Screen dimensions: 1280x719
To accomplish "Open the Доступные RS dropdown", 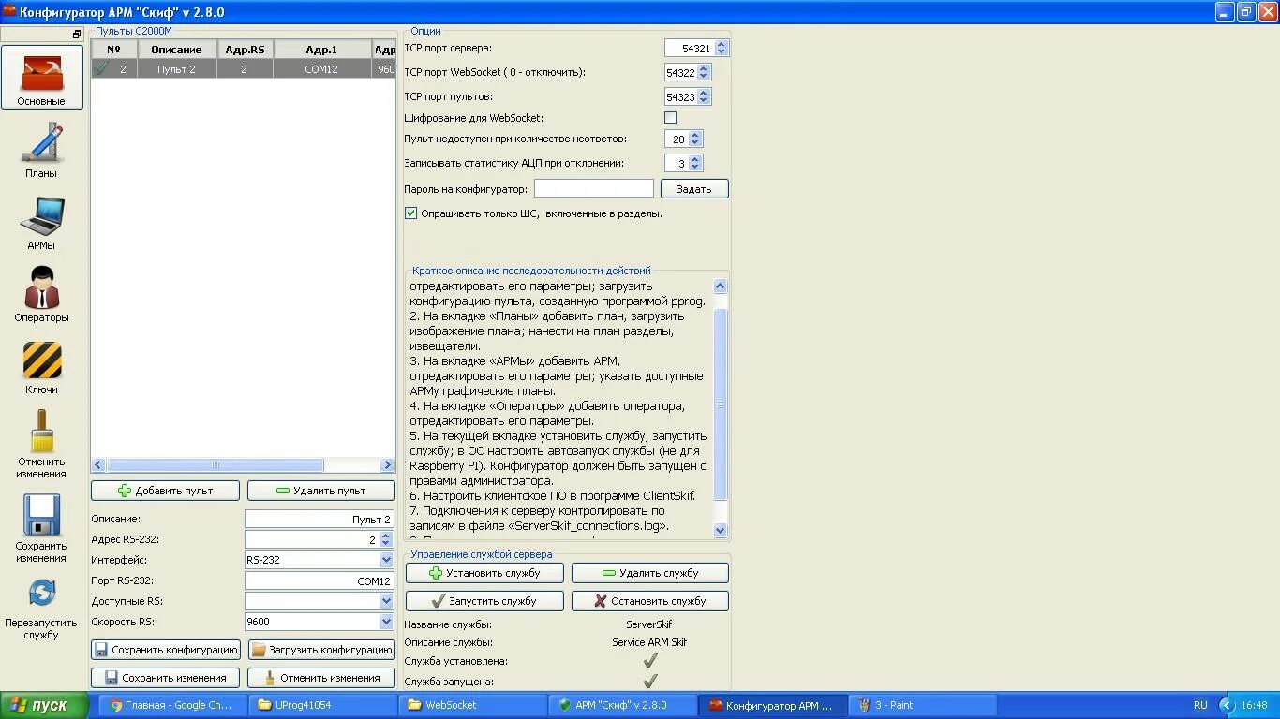I will (x=385, y=601).
